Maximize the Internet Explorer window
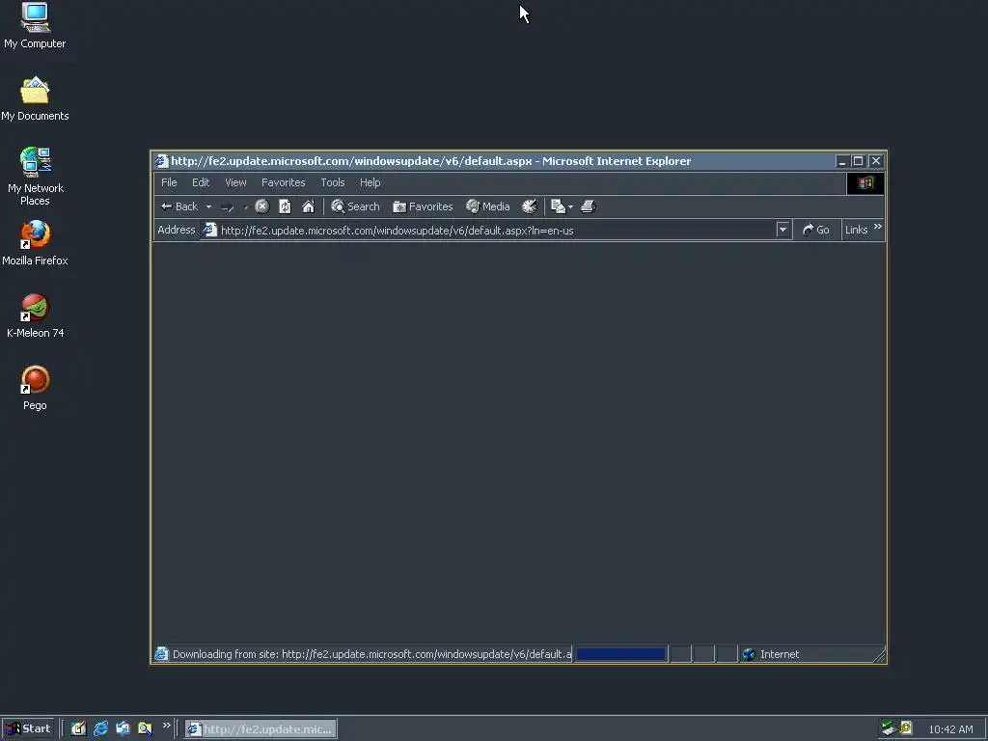 coord(858,161)
